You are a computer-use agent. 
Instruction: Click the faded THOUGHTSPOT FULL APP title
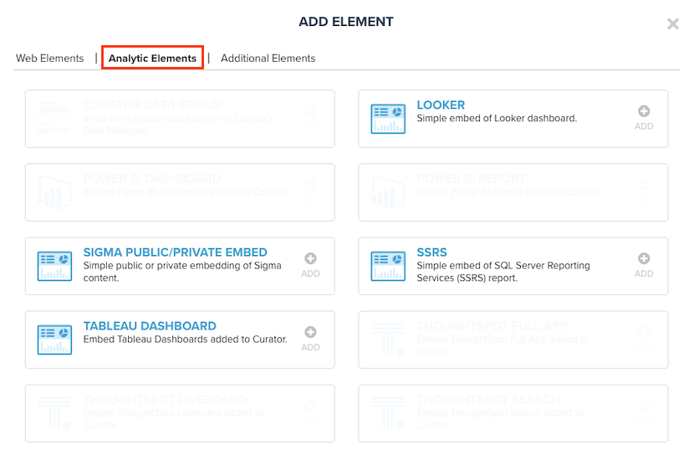[492, 326]
